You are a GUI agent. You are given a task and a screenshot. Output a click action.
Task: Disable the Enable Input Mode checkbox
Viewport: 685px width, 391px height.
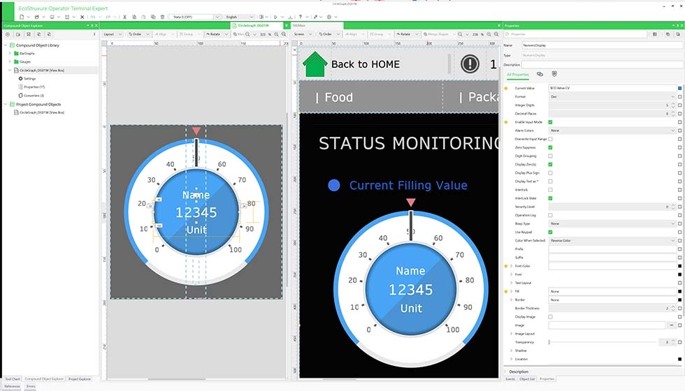point(551,122)
